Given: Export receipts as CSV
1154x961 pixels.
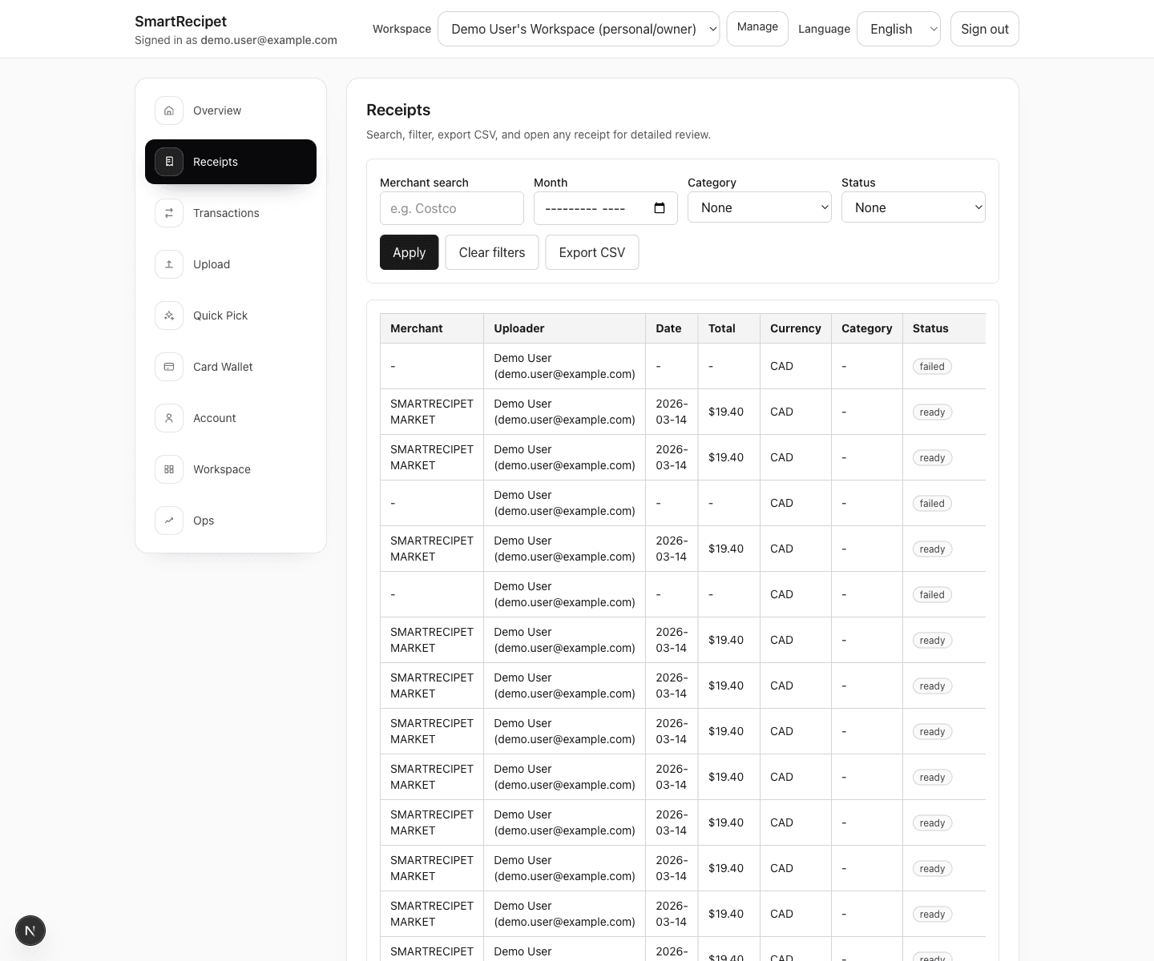Looking at the screenshot, I should (x=592, y=252).
